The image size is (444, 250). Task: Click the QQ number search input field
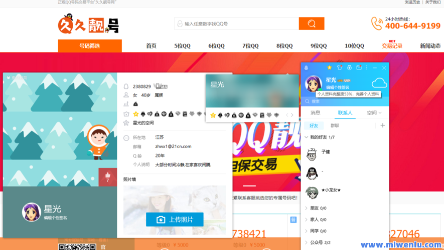[238, 23]
